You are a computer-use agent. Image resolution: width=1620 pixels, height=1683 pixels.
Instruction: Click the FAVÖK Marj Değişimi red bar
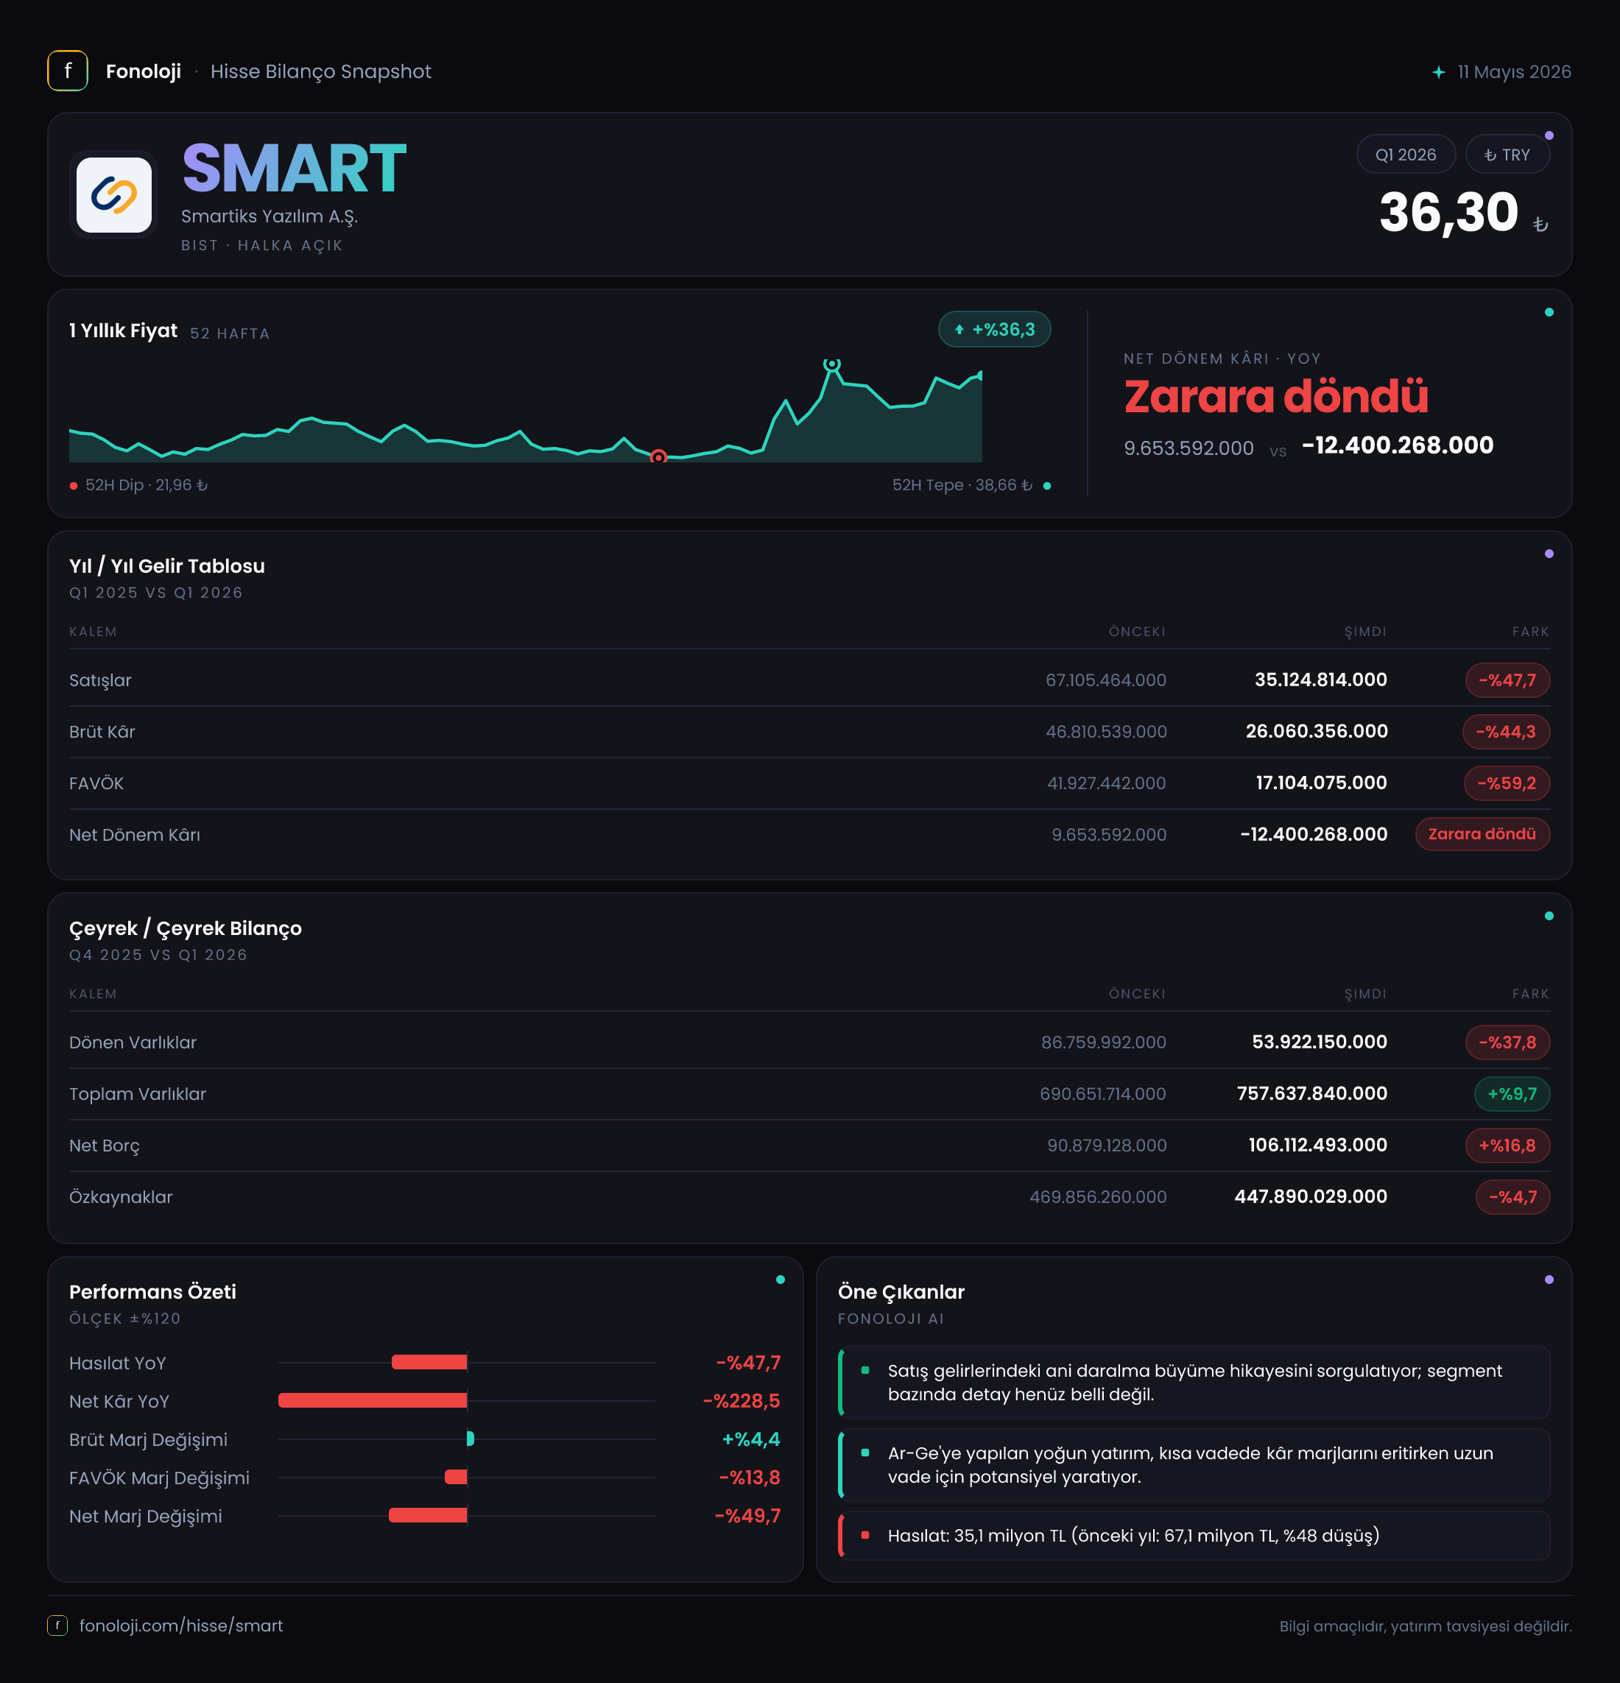(x=456, y=1477)
